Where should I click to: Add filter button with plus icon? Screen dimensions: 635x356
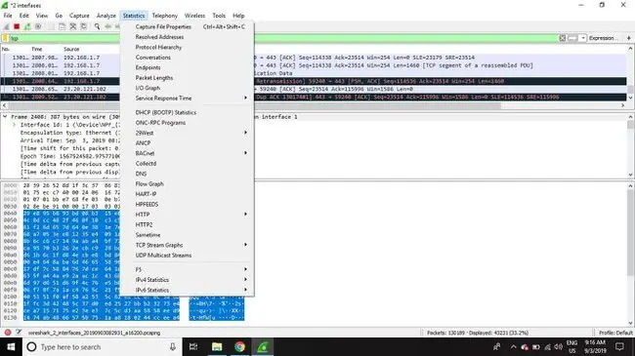[629, 38]
